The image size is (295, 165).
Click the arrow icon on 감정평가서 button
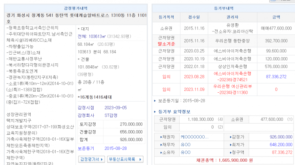point(101,159)
